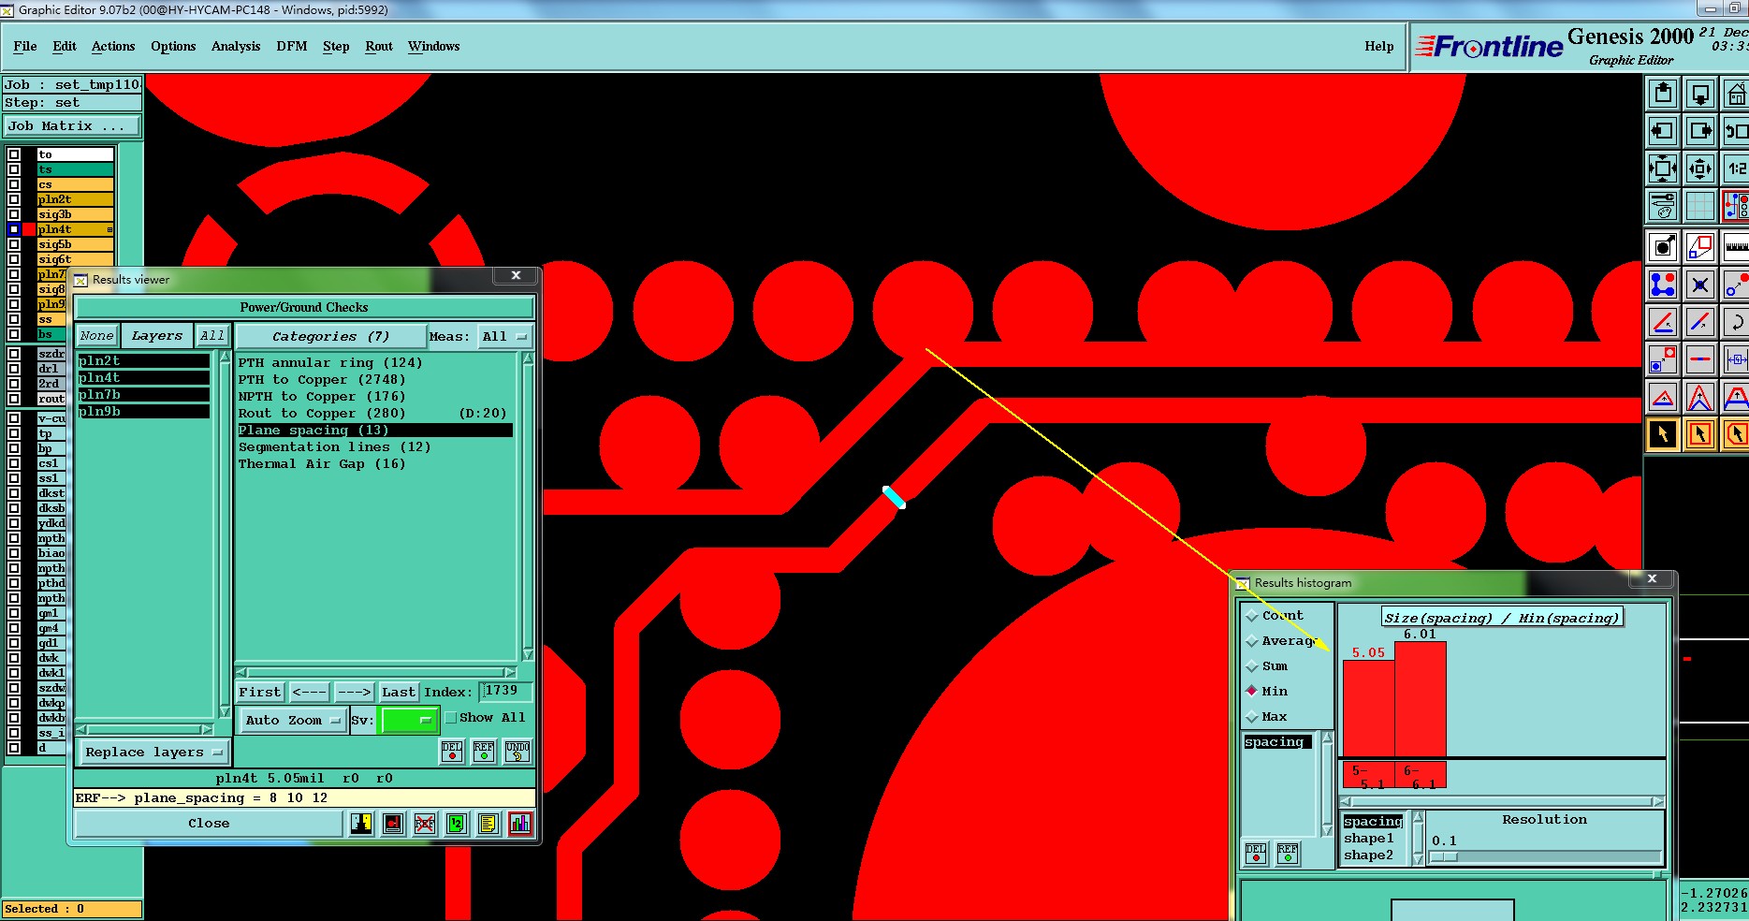Adjust the Resolution slider handle
This screenshot has width=1749, height=921.
coord(1444,856)
